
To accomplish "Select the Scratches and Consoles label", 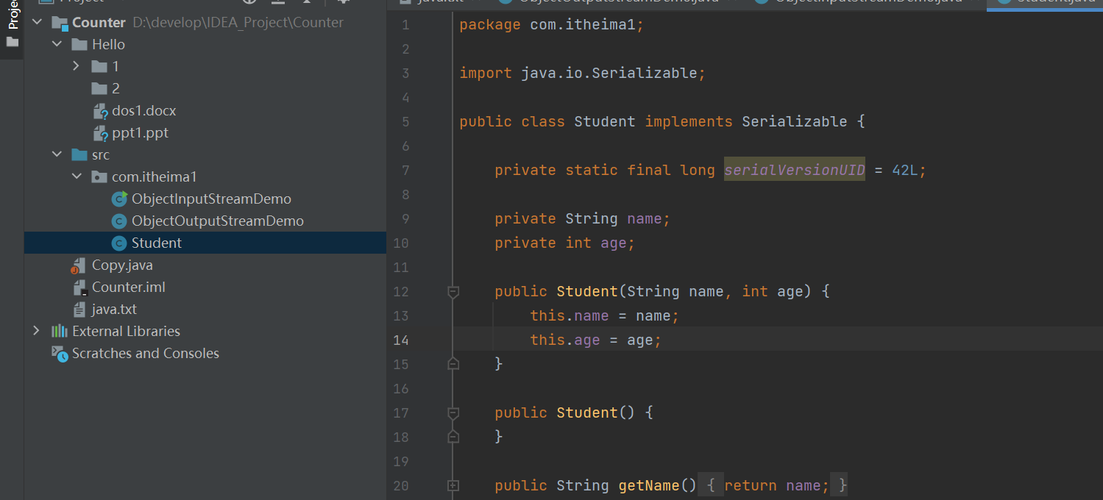I will [x=146, y=354].
